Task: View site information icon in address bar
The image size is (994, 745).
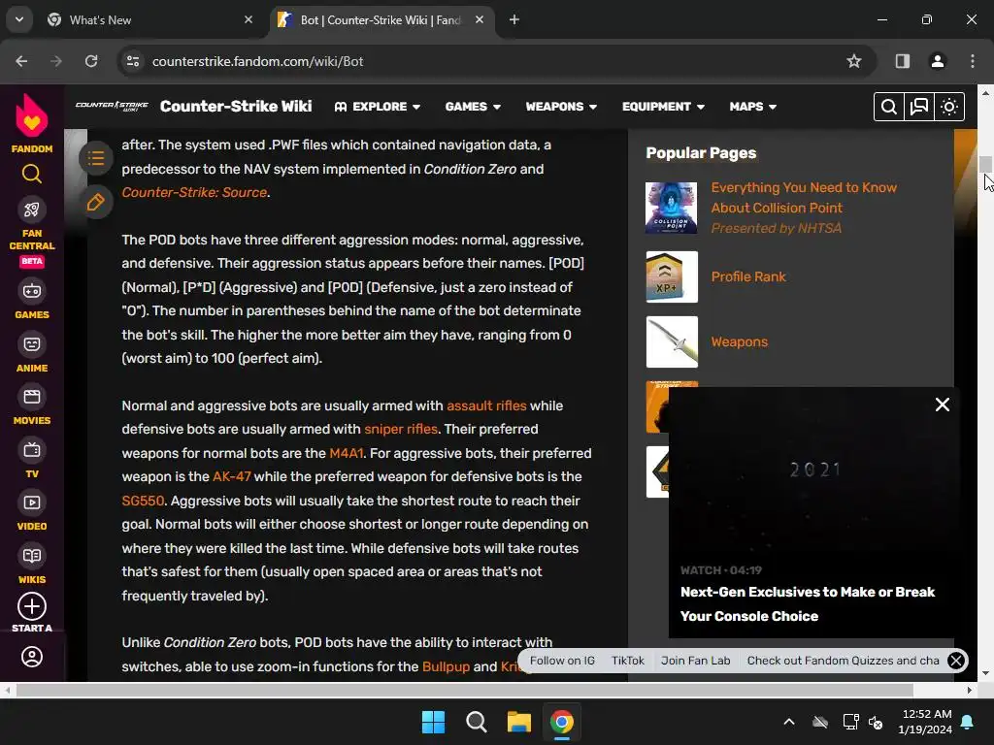Action: pyautogui.click(x=133, y=61)
